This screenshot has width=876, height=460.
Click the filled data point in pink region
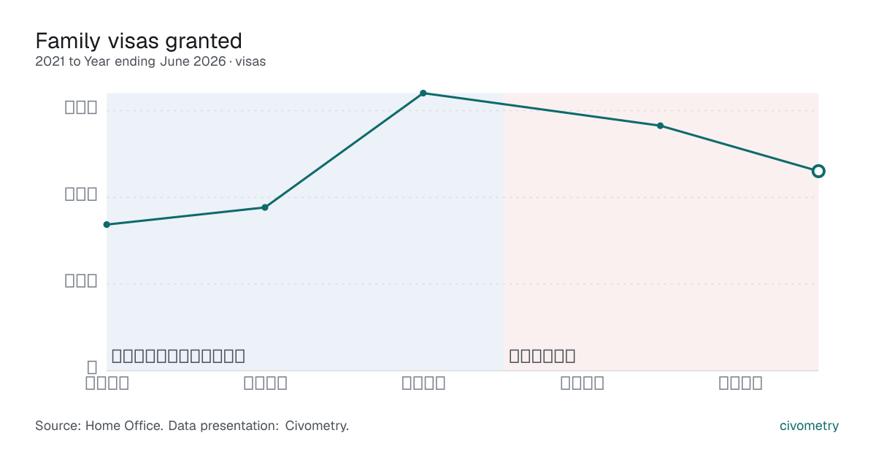coord(660,126)
